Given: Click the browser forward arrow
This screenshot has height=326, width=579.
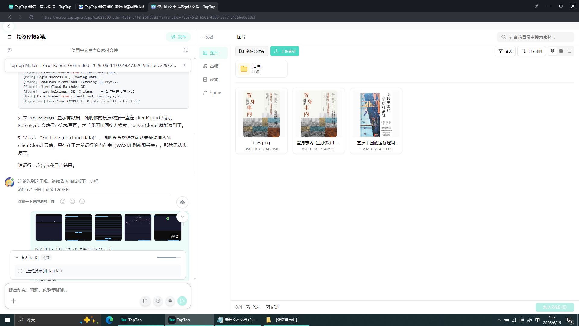Looking at the screenshot, I should [21, 17].
